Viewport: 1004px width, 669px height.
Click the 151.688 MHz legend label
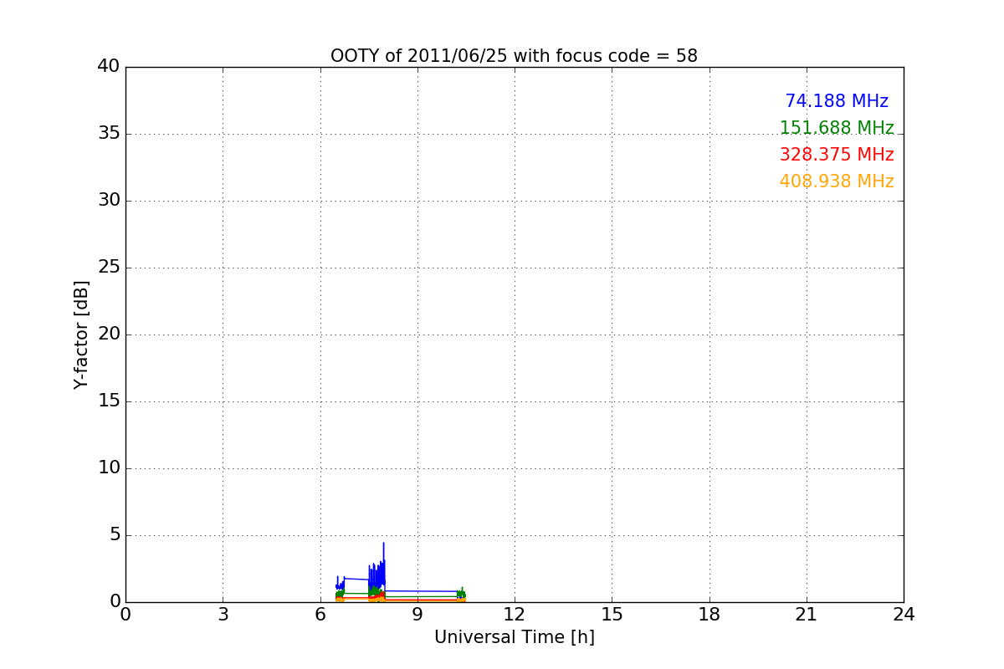(x=837, y=128)
